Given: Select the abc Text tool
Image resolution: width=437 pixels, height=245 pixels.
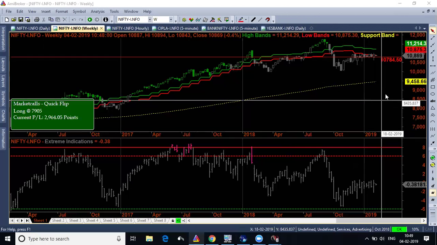Looking at the screenshot, I should coord(433,101).
